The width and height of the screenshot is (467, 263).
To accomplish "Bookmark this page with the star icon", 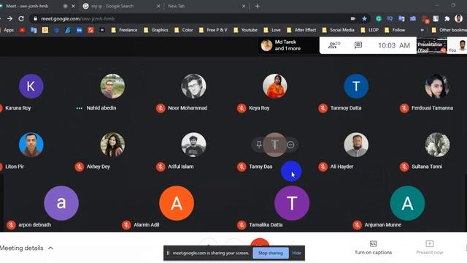I will click(x=364, y=18).
